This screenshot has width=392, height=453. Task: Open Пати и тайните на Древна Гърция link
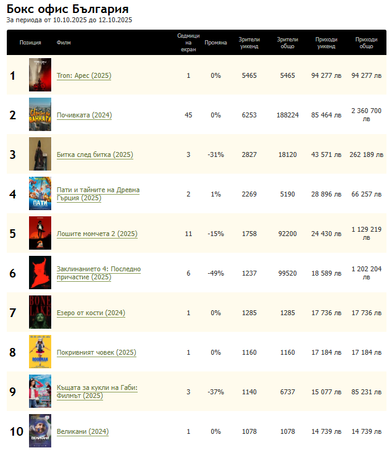click(98, 193)
